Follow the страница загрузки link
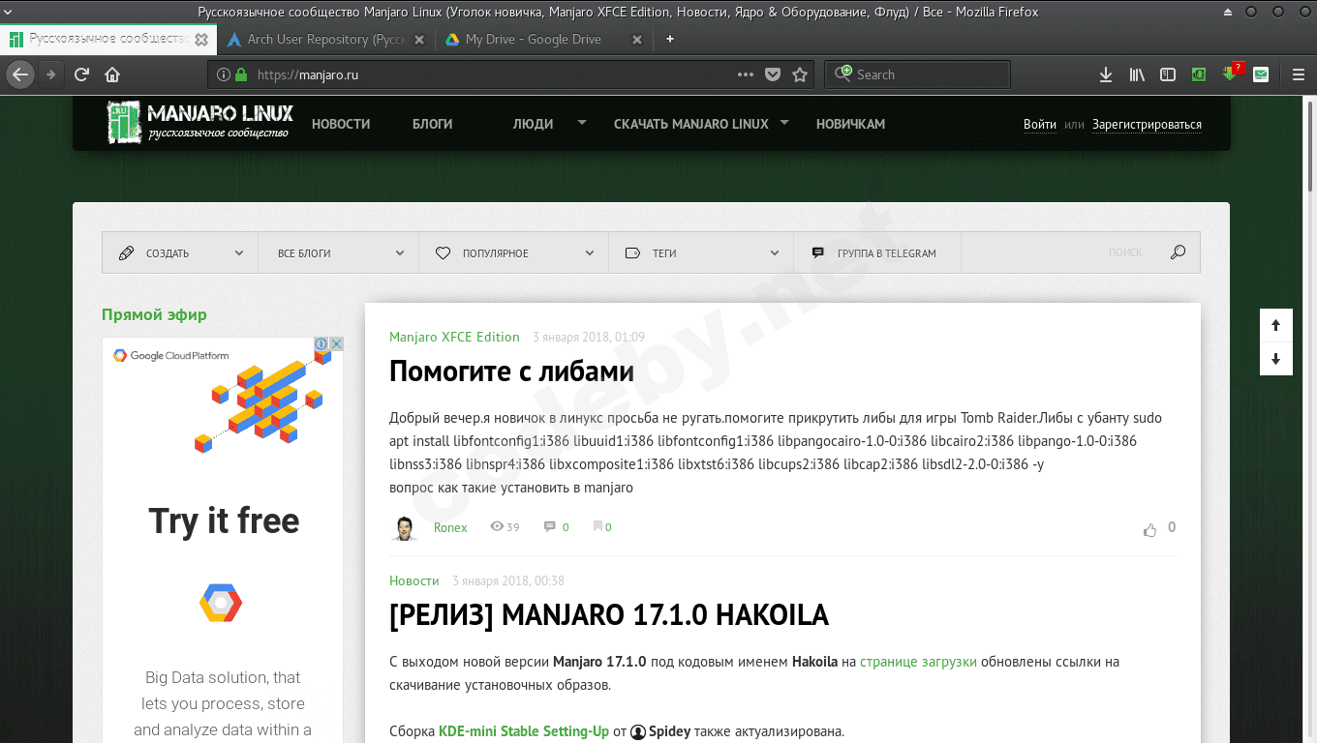 tap(917, 661)
